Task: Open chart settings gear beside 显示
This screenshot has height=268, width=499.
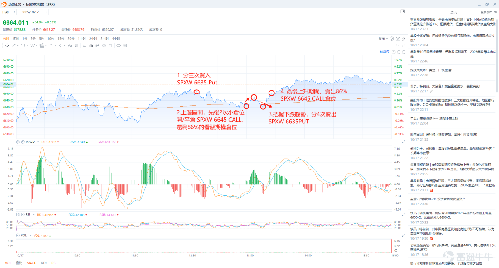Action: (392, 39)
